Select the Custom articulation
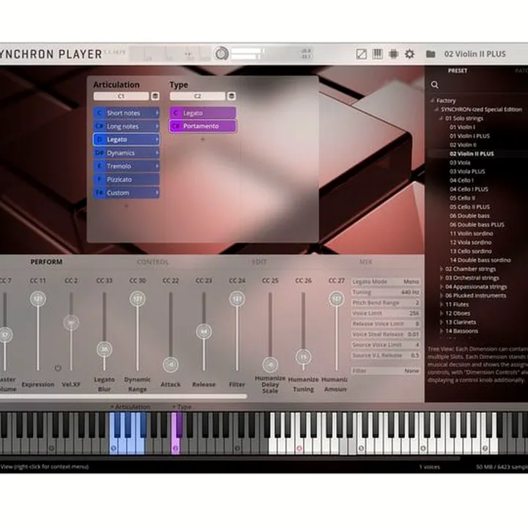This screenshot has height=528, width=528. [126, 193]
